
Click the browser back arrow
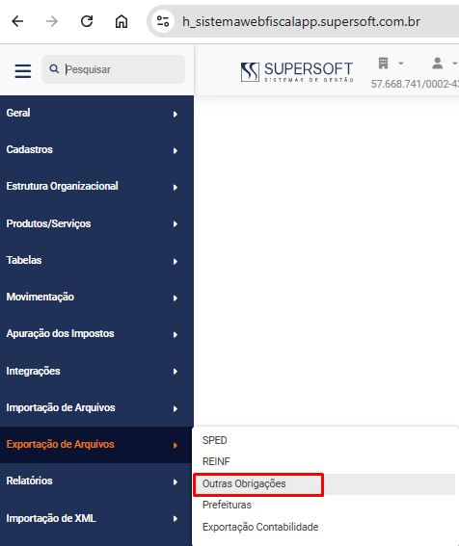click(x=17, y=21)
